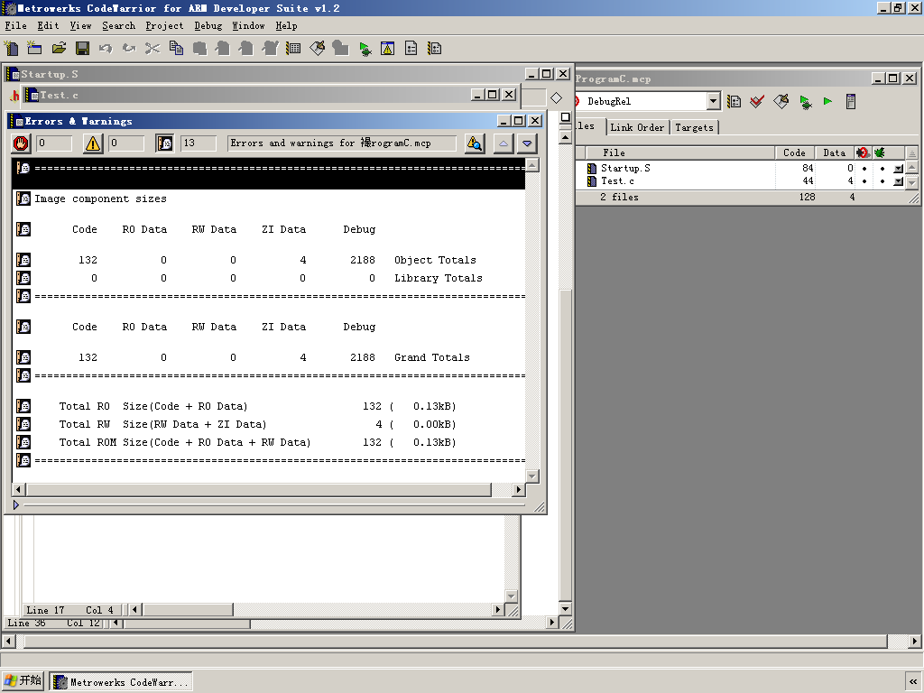This screenshot has height=693, width=924.
Task: Expand the taskbar tray chevron
Action: [913, 682]
